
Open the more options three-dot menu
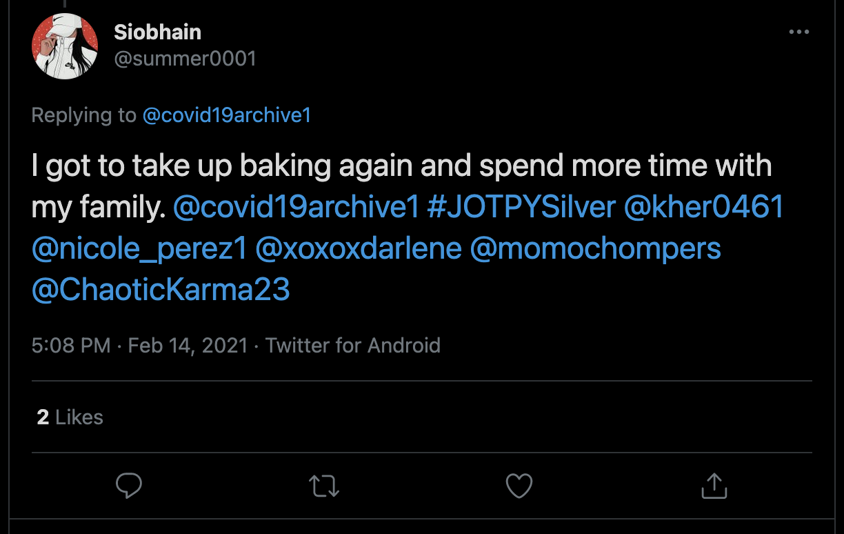(798, 32)
